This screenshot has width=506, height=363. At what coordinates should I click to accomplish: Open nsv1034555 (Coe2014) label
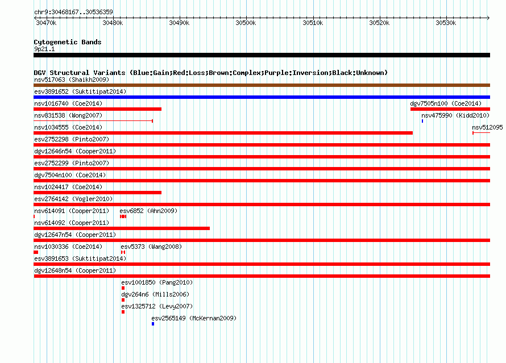[68, 127]
